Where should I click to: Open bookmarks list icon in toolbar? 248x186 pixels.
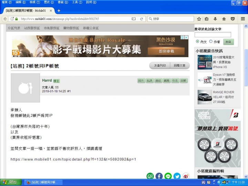point(207,19)
